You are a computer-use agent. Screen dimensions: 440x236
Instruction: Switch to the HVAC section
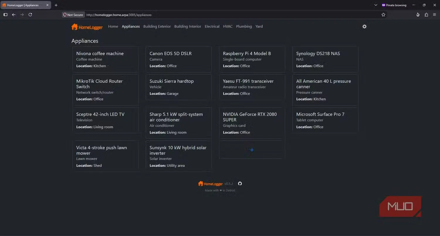tap(228, 26)
